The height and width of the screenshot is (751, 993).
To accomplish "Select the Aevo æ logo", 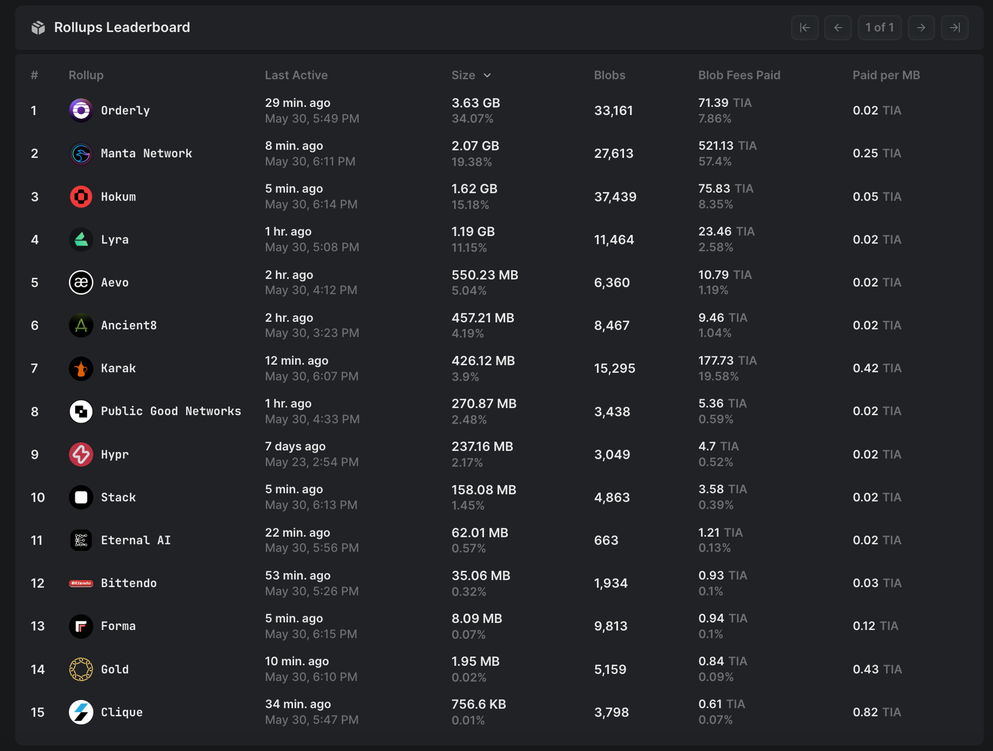I will pos(81,282).
